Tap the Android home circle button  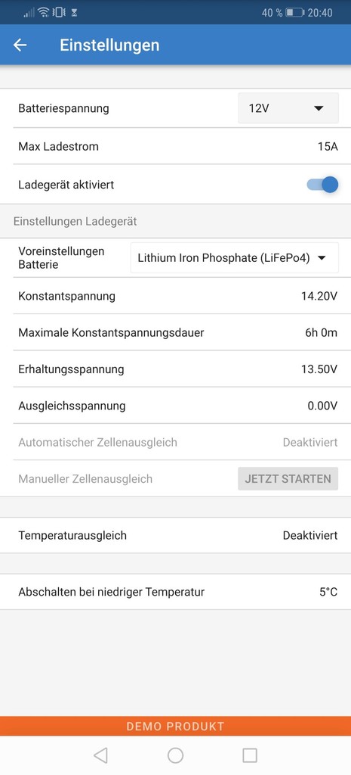tap(175, 755)
